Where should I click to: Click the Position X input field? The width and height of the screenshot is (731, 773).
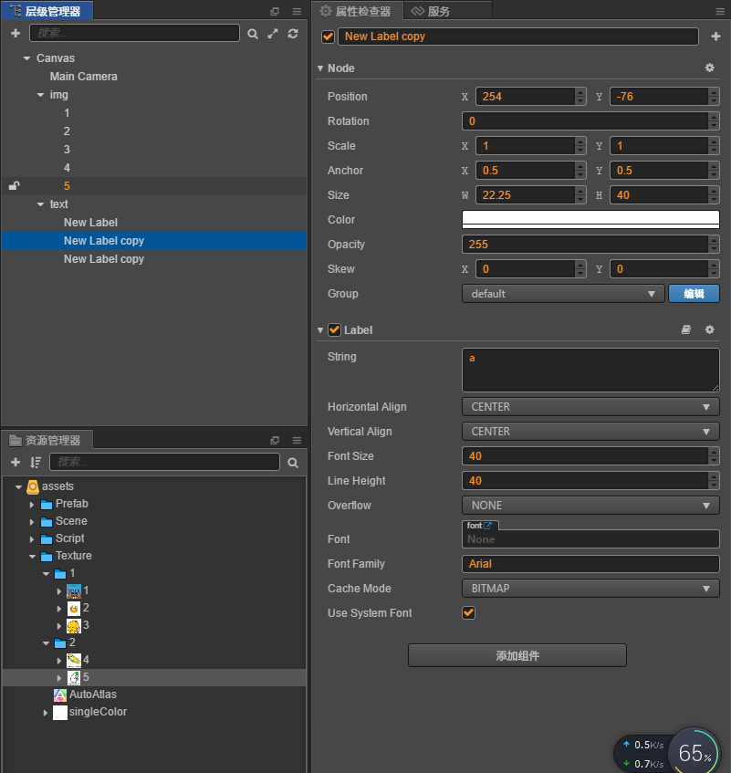coord(525,97)
